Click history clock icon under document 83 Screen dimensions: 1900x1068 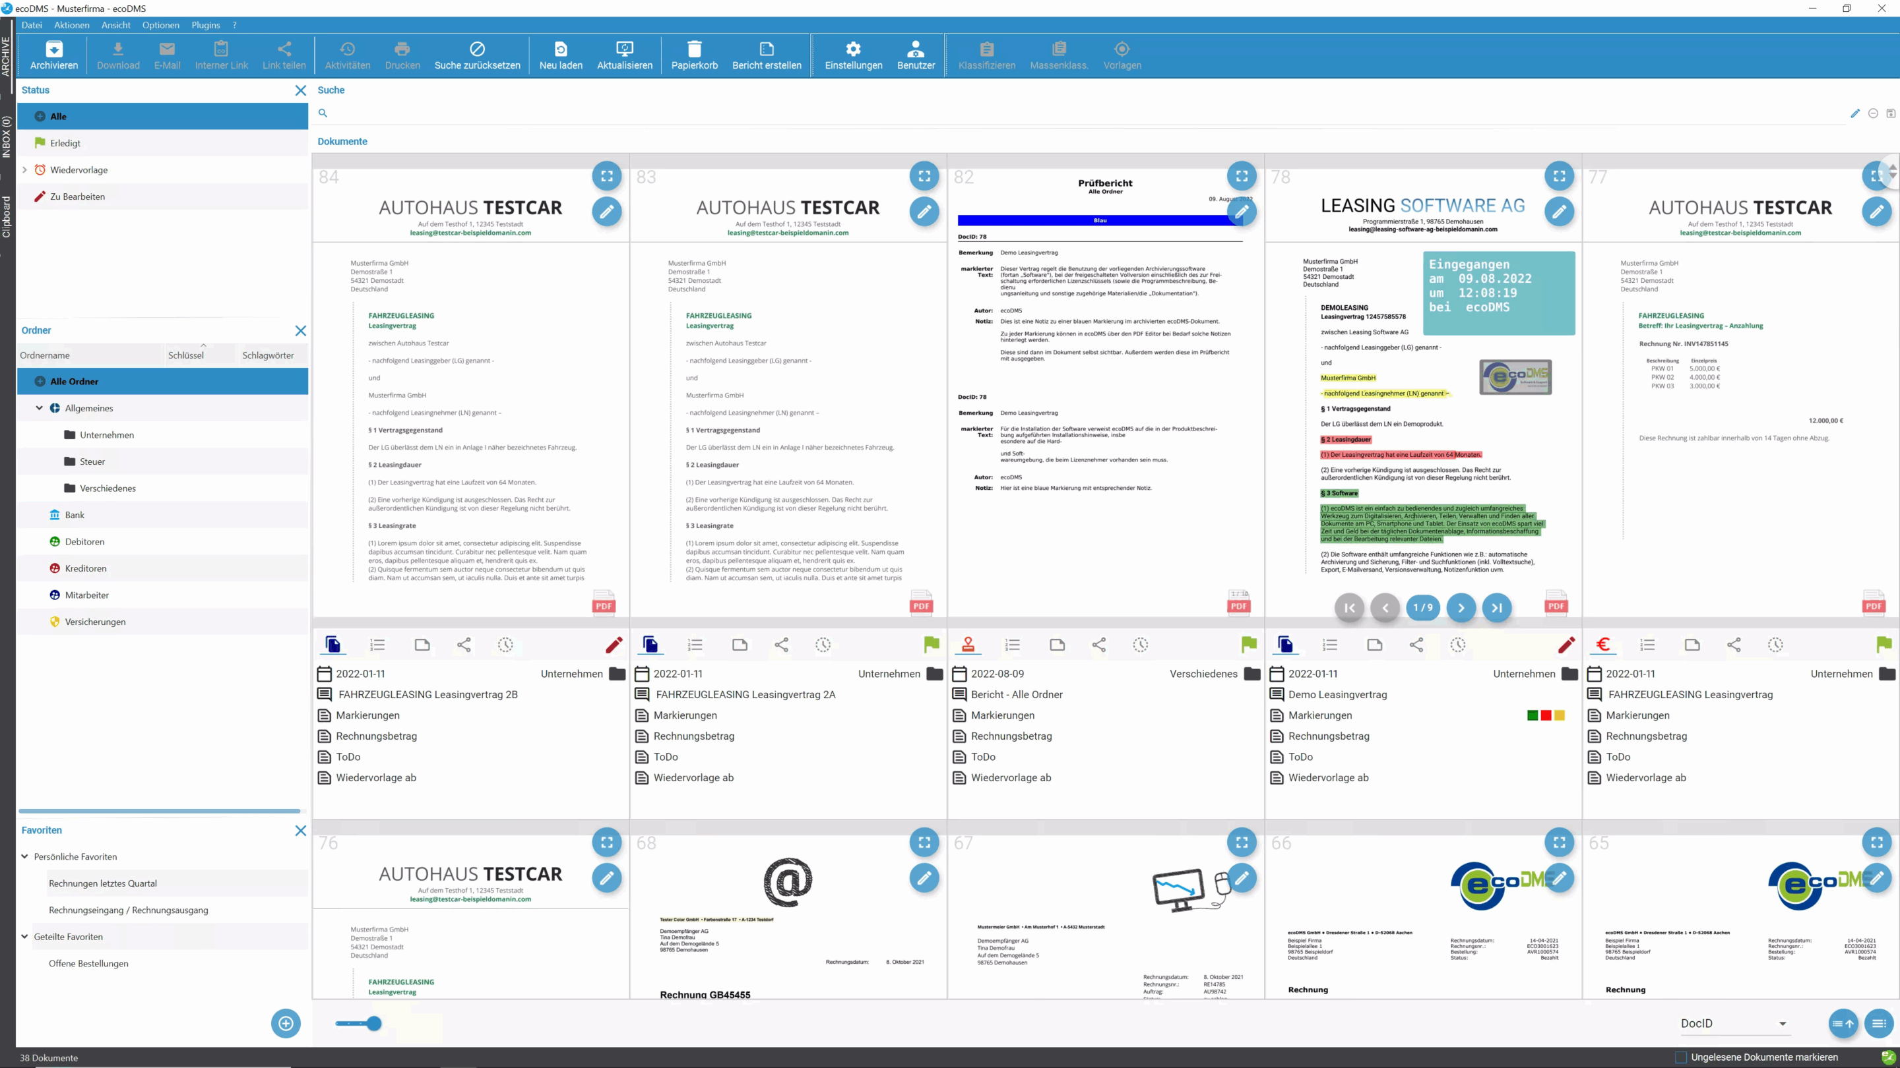(x=823, y=645)
